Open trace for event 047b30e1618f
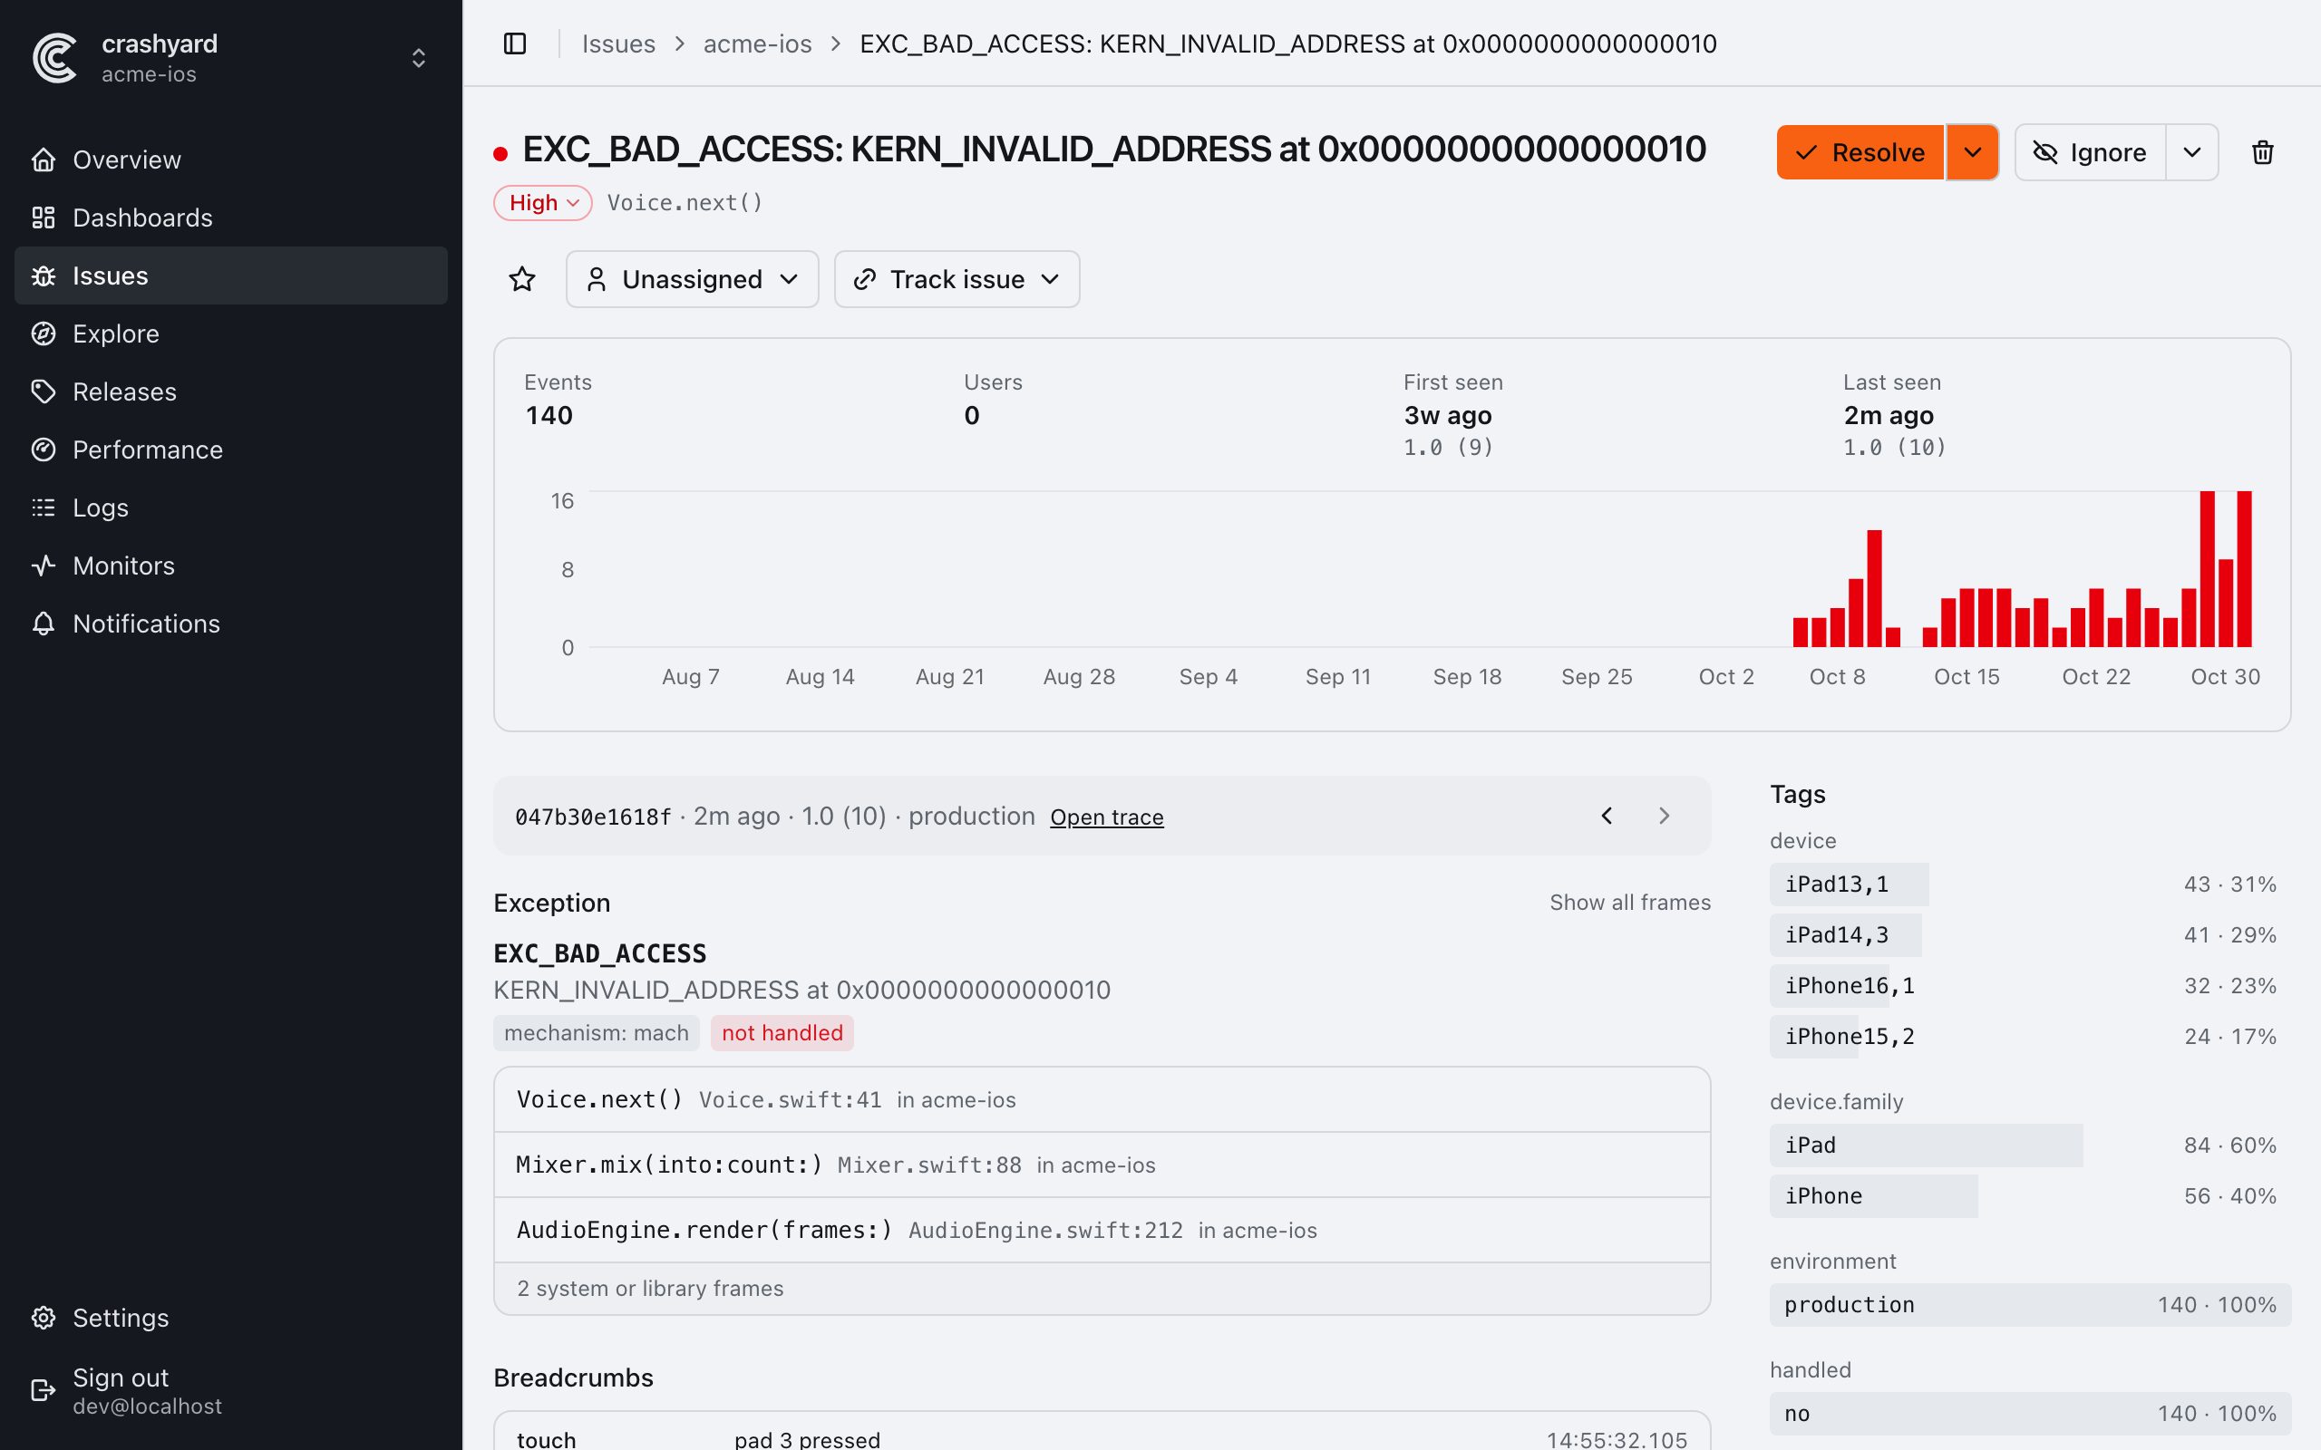 click(x=1107, y=817)
